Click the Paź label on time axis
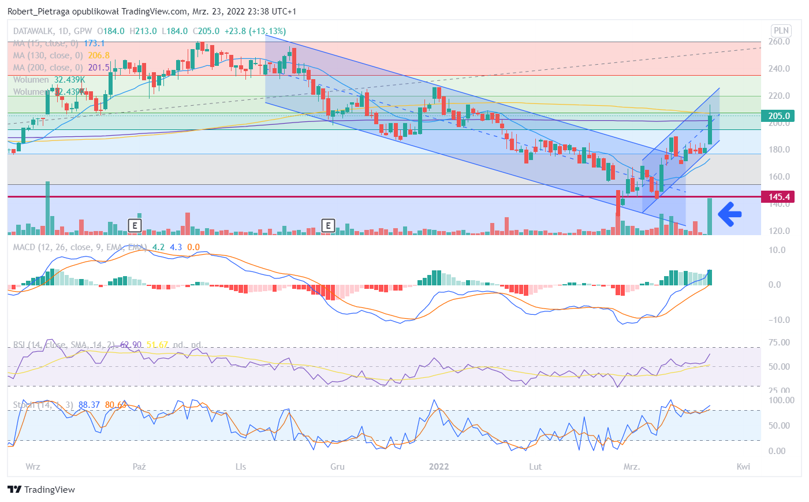The image size is (809, 502). coord(139,467)
